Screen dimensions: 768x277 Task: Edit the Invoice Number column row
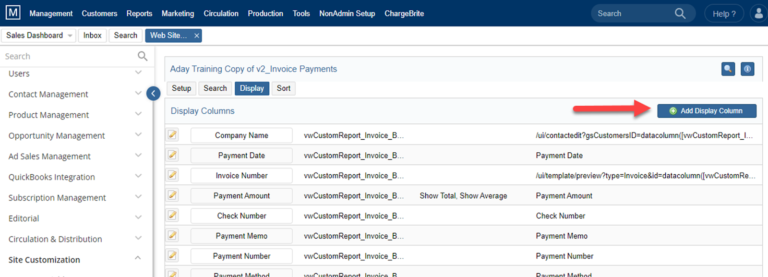tap(173, 175)
